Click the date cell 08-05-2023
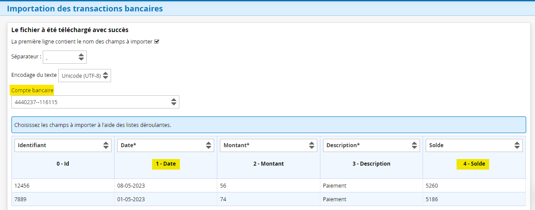Screen dimensions: 535x210 tap(131, 186)
